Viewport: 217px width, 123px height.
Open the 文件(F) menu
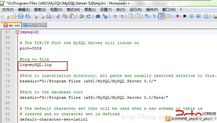8,10
